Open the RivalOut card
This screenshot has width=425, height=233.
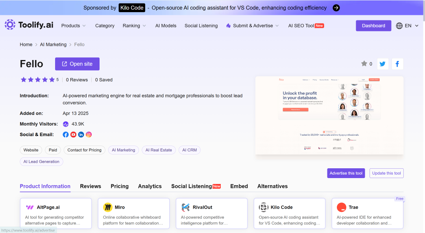[x=212, y=213]
